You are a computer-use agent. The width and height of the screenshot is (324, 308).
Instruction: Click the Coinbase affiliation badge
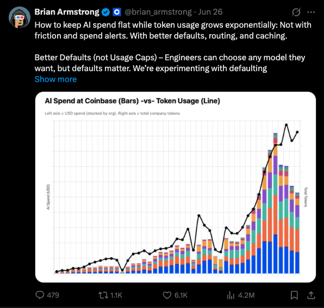(x=117, y=12)
